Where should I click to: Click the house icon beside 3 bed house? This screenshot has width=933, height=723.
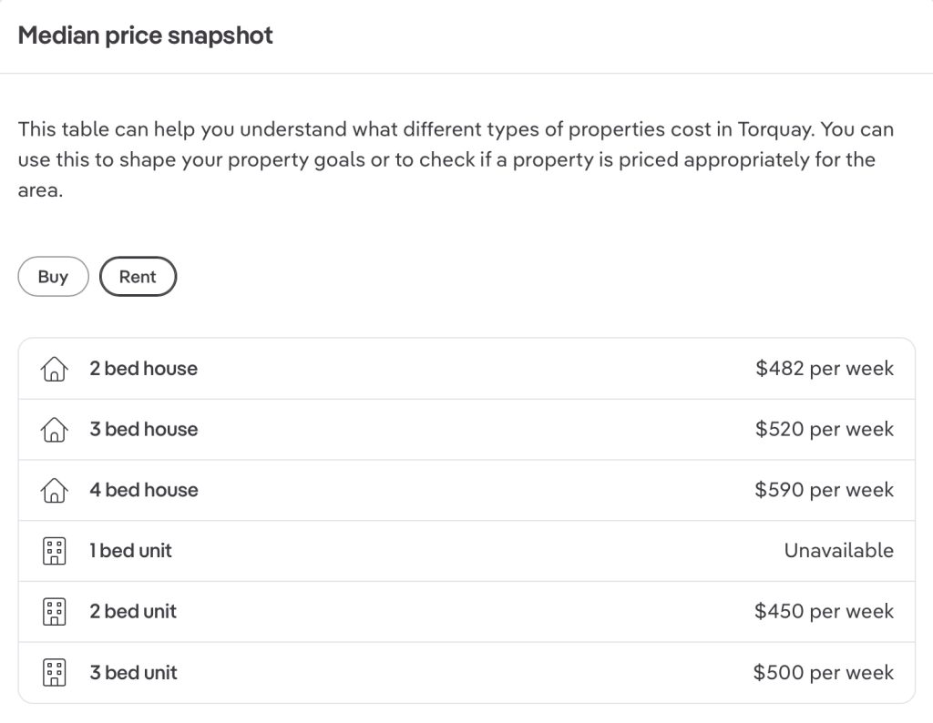(55, 430)
